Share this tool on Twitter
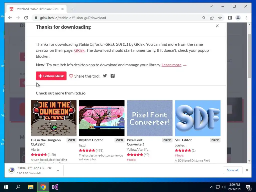 (x=105, y=76)
